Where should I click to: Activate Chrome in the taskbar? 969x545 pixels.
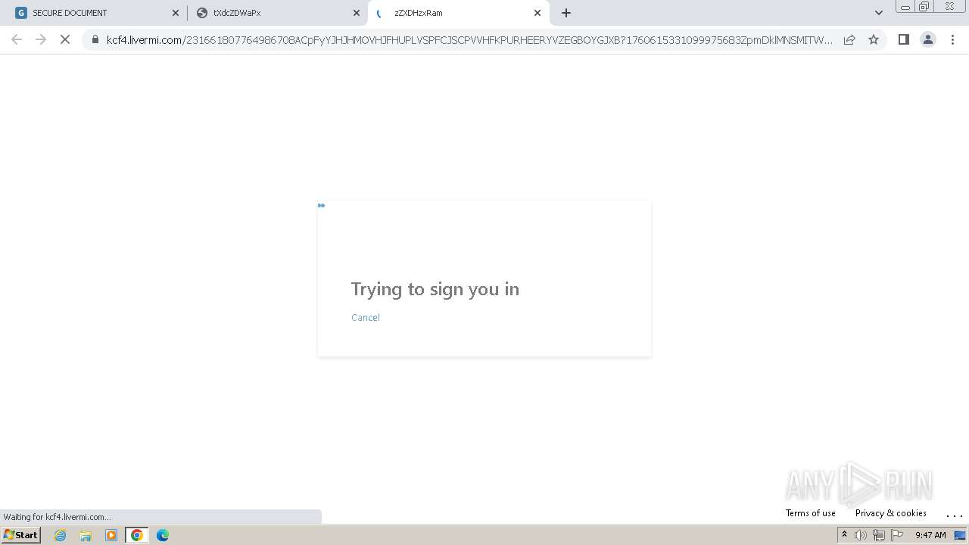[x=137, y=535]
